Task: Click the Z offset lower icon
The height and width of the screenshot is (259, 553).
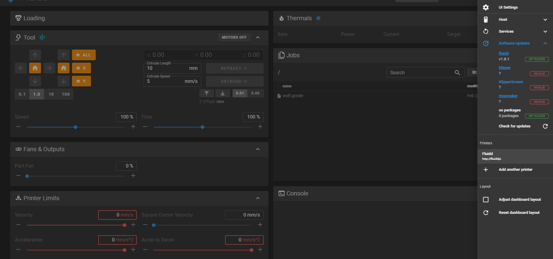Action: tap(223, 93)
